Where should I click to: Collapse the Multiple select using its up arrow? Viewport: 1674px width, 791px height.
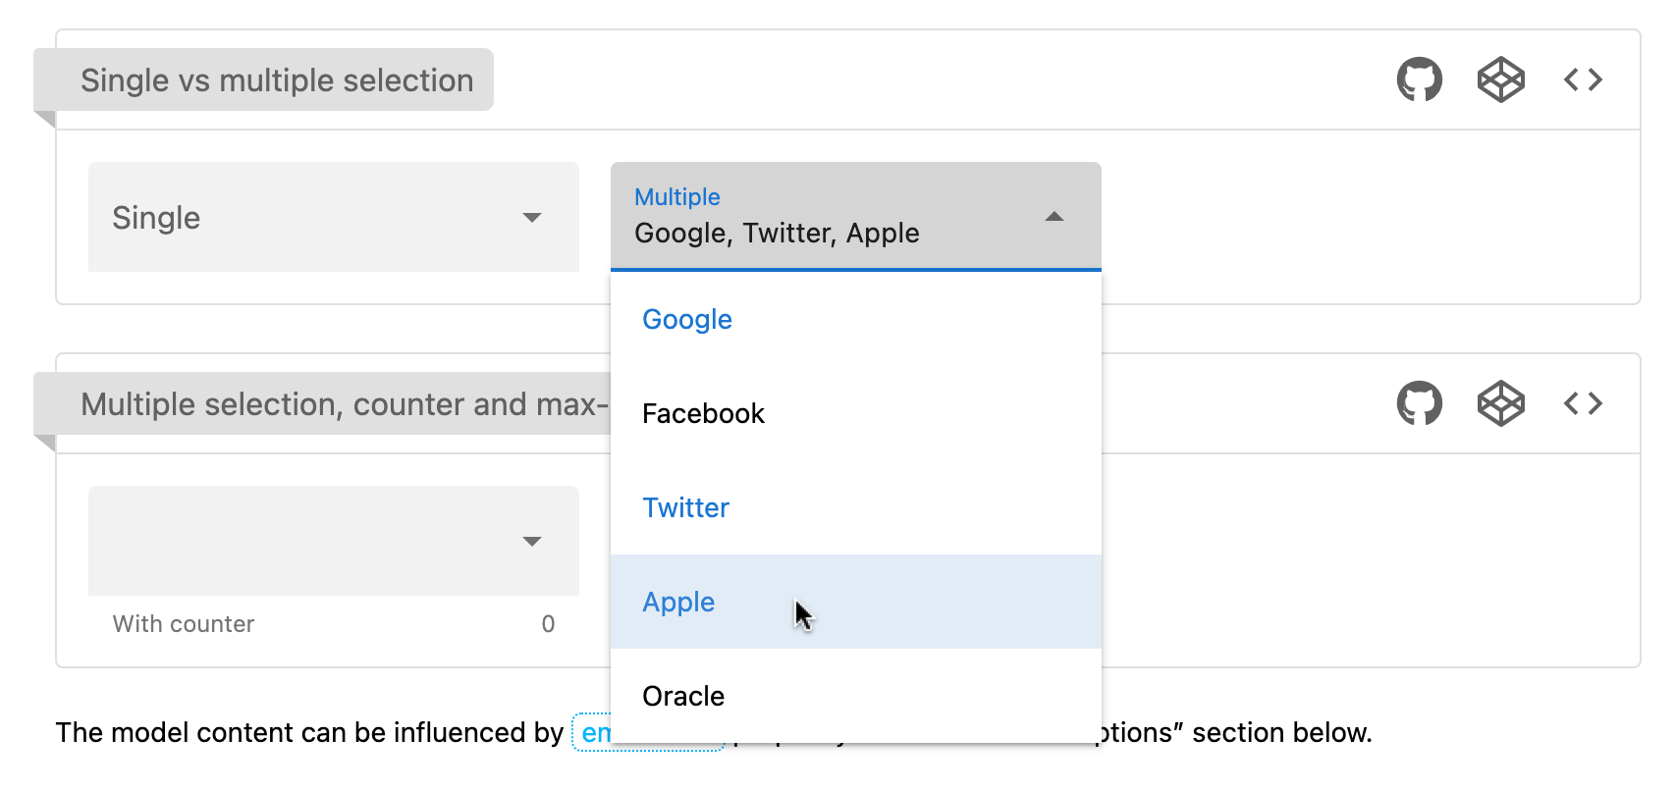pyautogui.click(x=1054, y=217)
